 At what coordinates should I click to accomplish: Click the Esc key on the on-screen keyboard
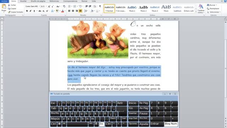coord(53,103)
